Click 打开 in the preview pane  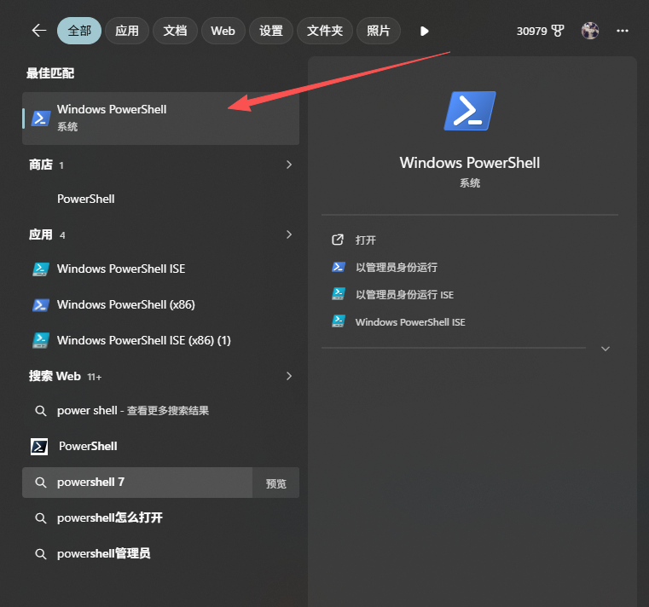pyautogui.click(x=366, y=240)
